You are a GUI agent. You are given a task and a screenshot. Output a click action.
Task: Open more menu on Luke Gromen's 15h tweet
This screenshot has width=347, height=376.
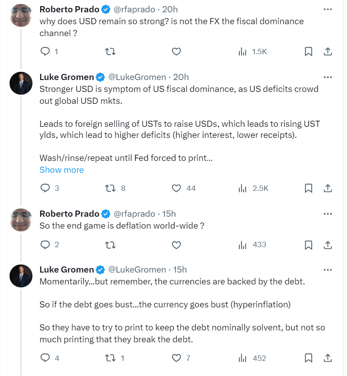point(328,270)
